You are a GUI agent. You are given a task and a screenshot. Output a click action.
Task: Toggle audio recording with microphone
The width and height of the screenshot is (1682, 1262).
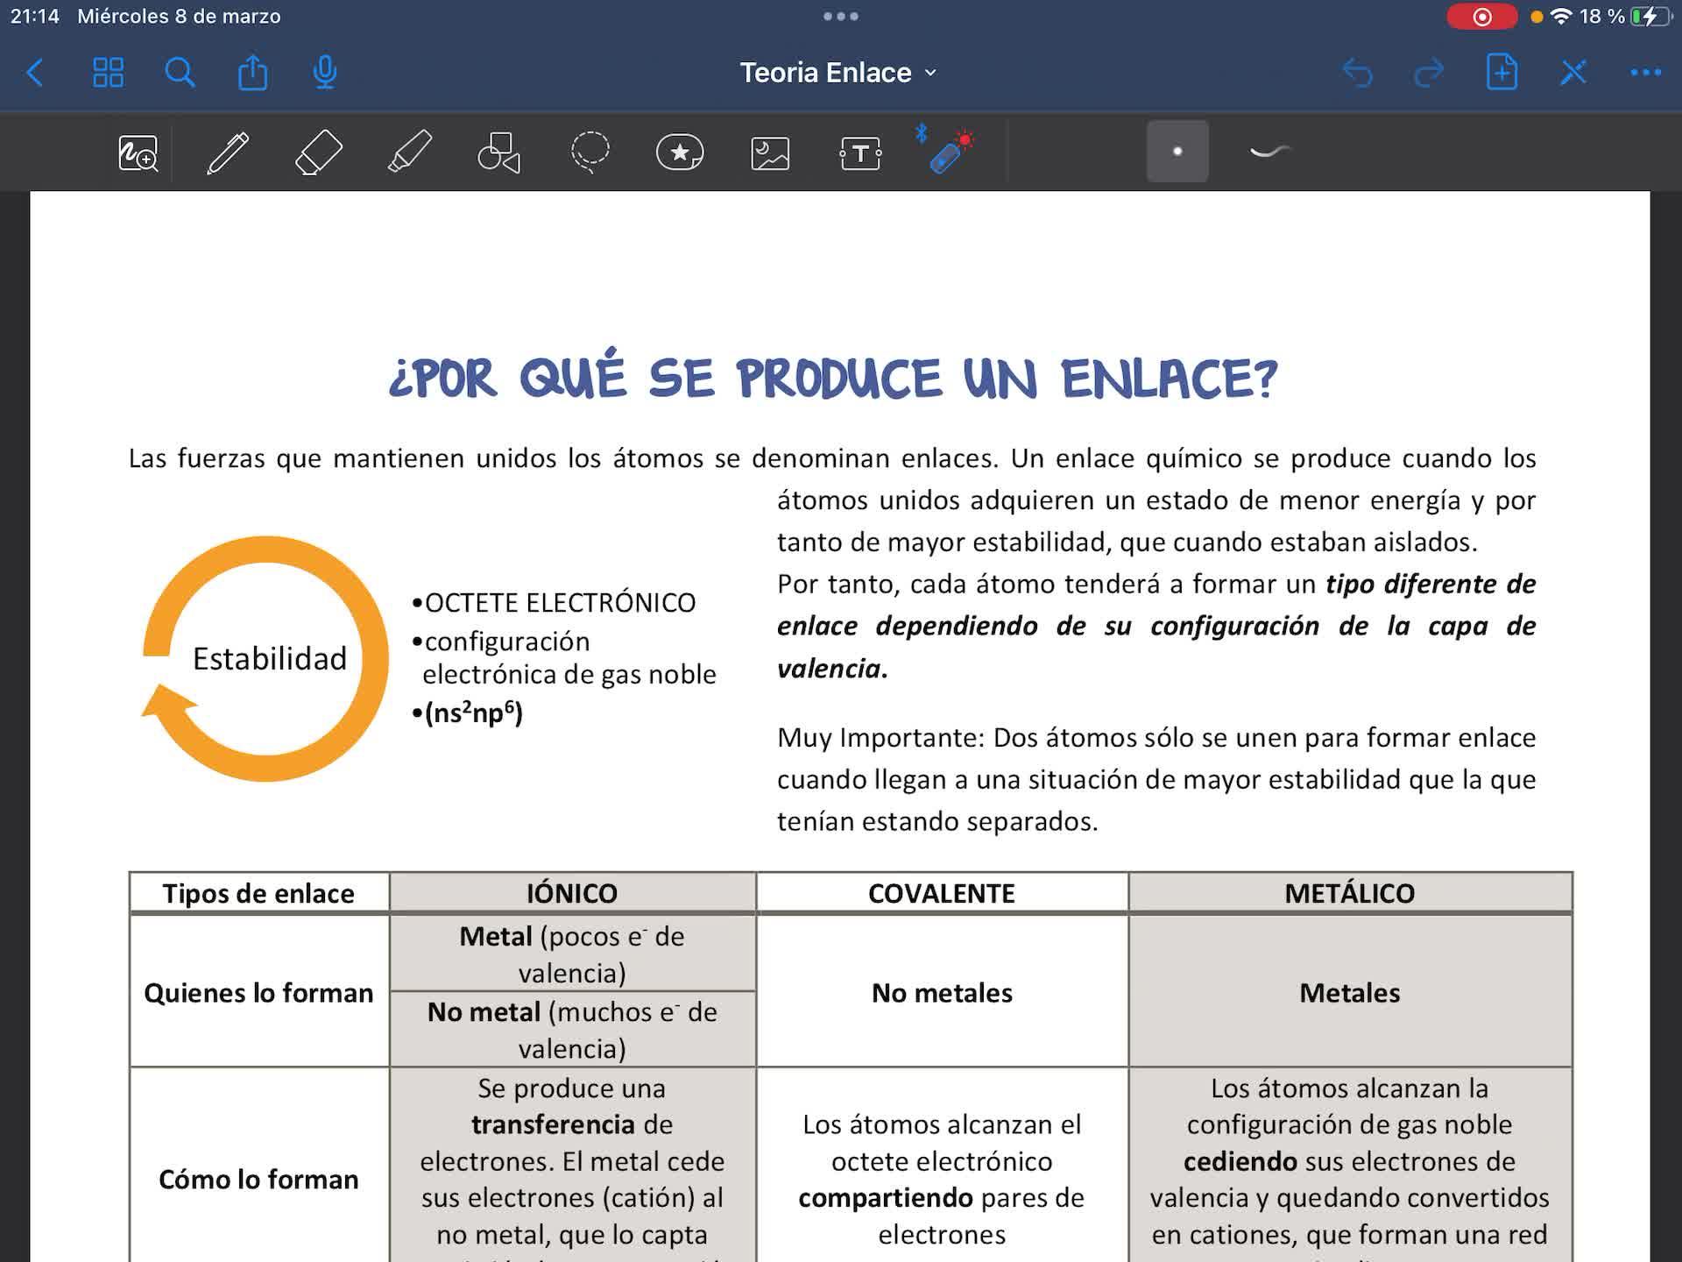tap(325, 72)
